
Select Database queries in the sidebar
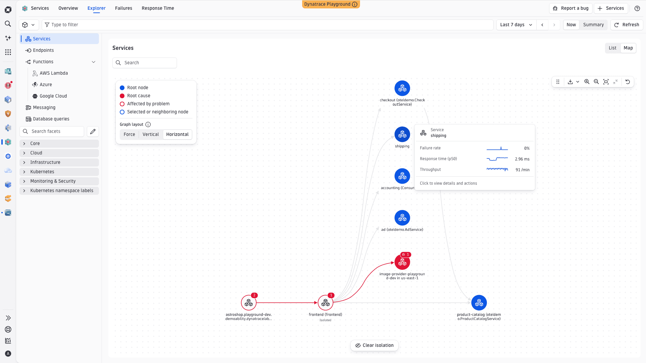click(59, 119)
